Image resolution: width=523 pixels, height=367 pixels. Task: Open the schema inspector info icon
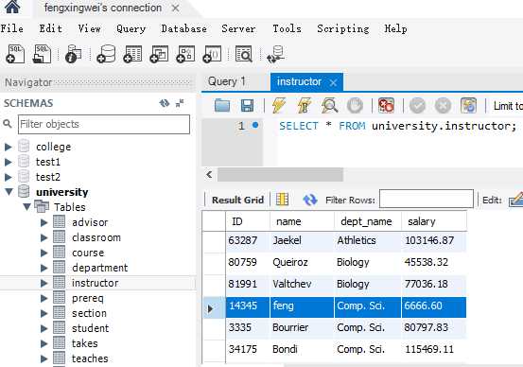click(74, 54)
